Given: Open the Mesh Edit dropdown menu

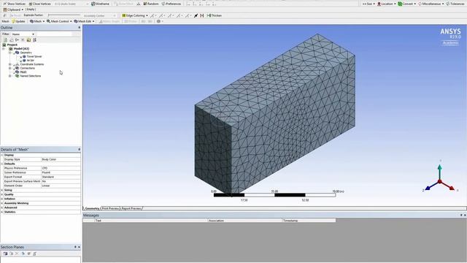Looking at the screenshot, I should click(84, 21).
